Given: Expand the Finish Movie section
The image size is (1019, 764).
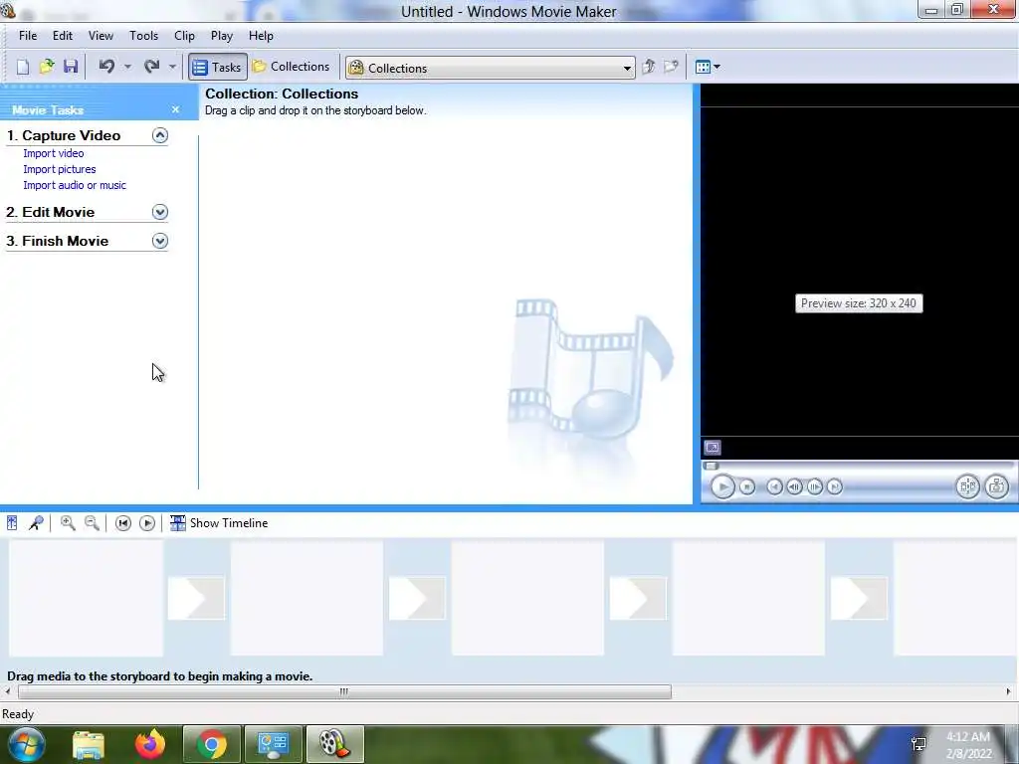Looking at the screenshot, I should 160,241.
